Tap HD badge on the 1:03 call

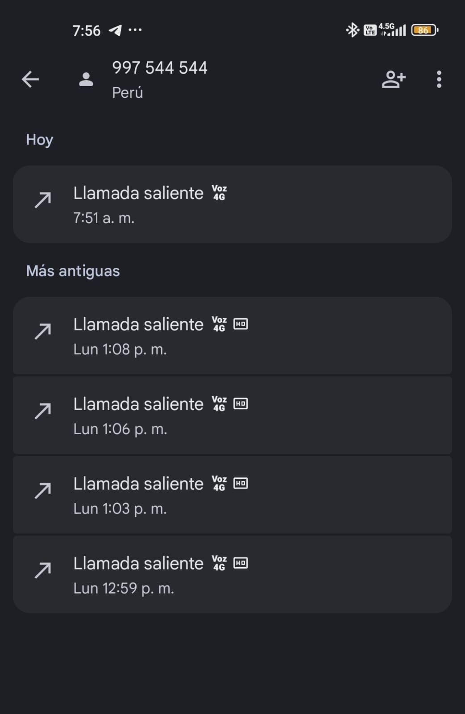(241, 483)
